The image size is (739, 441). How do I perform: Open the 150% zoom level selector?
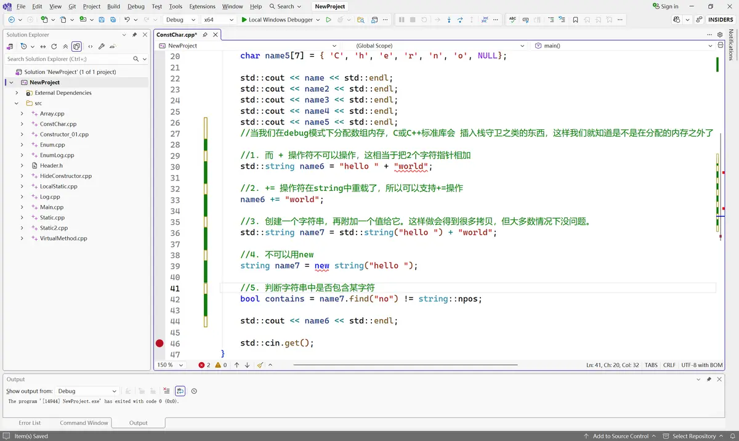tap(169, 365)
